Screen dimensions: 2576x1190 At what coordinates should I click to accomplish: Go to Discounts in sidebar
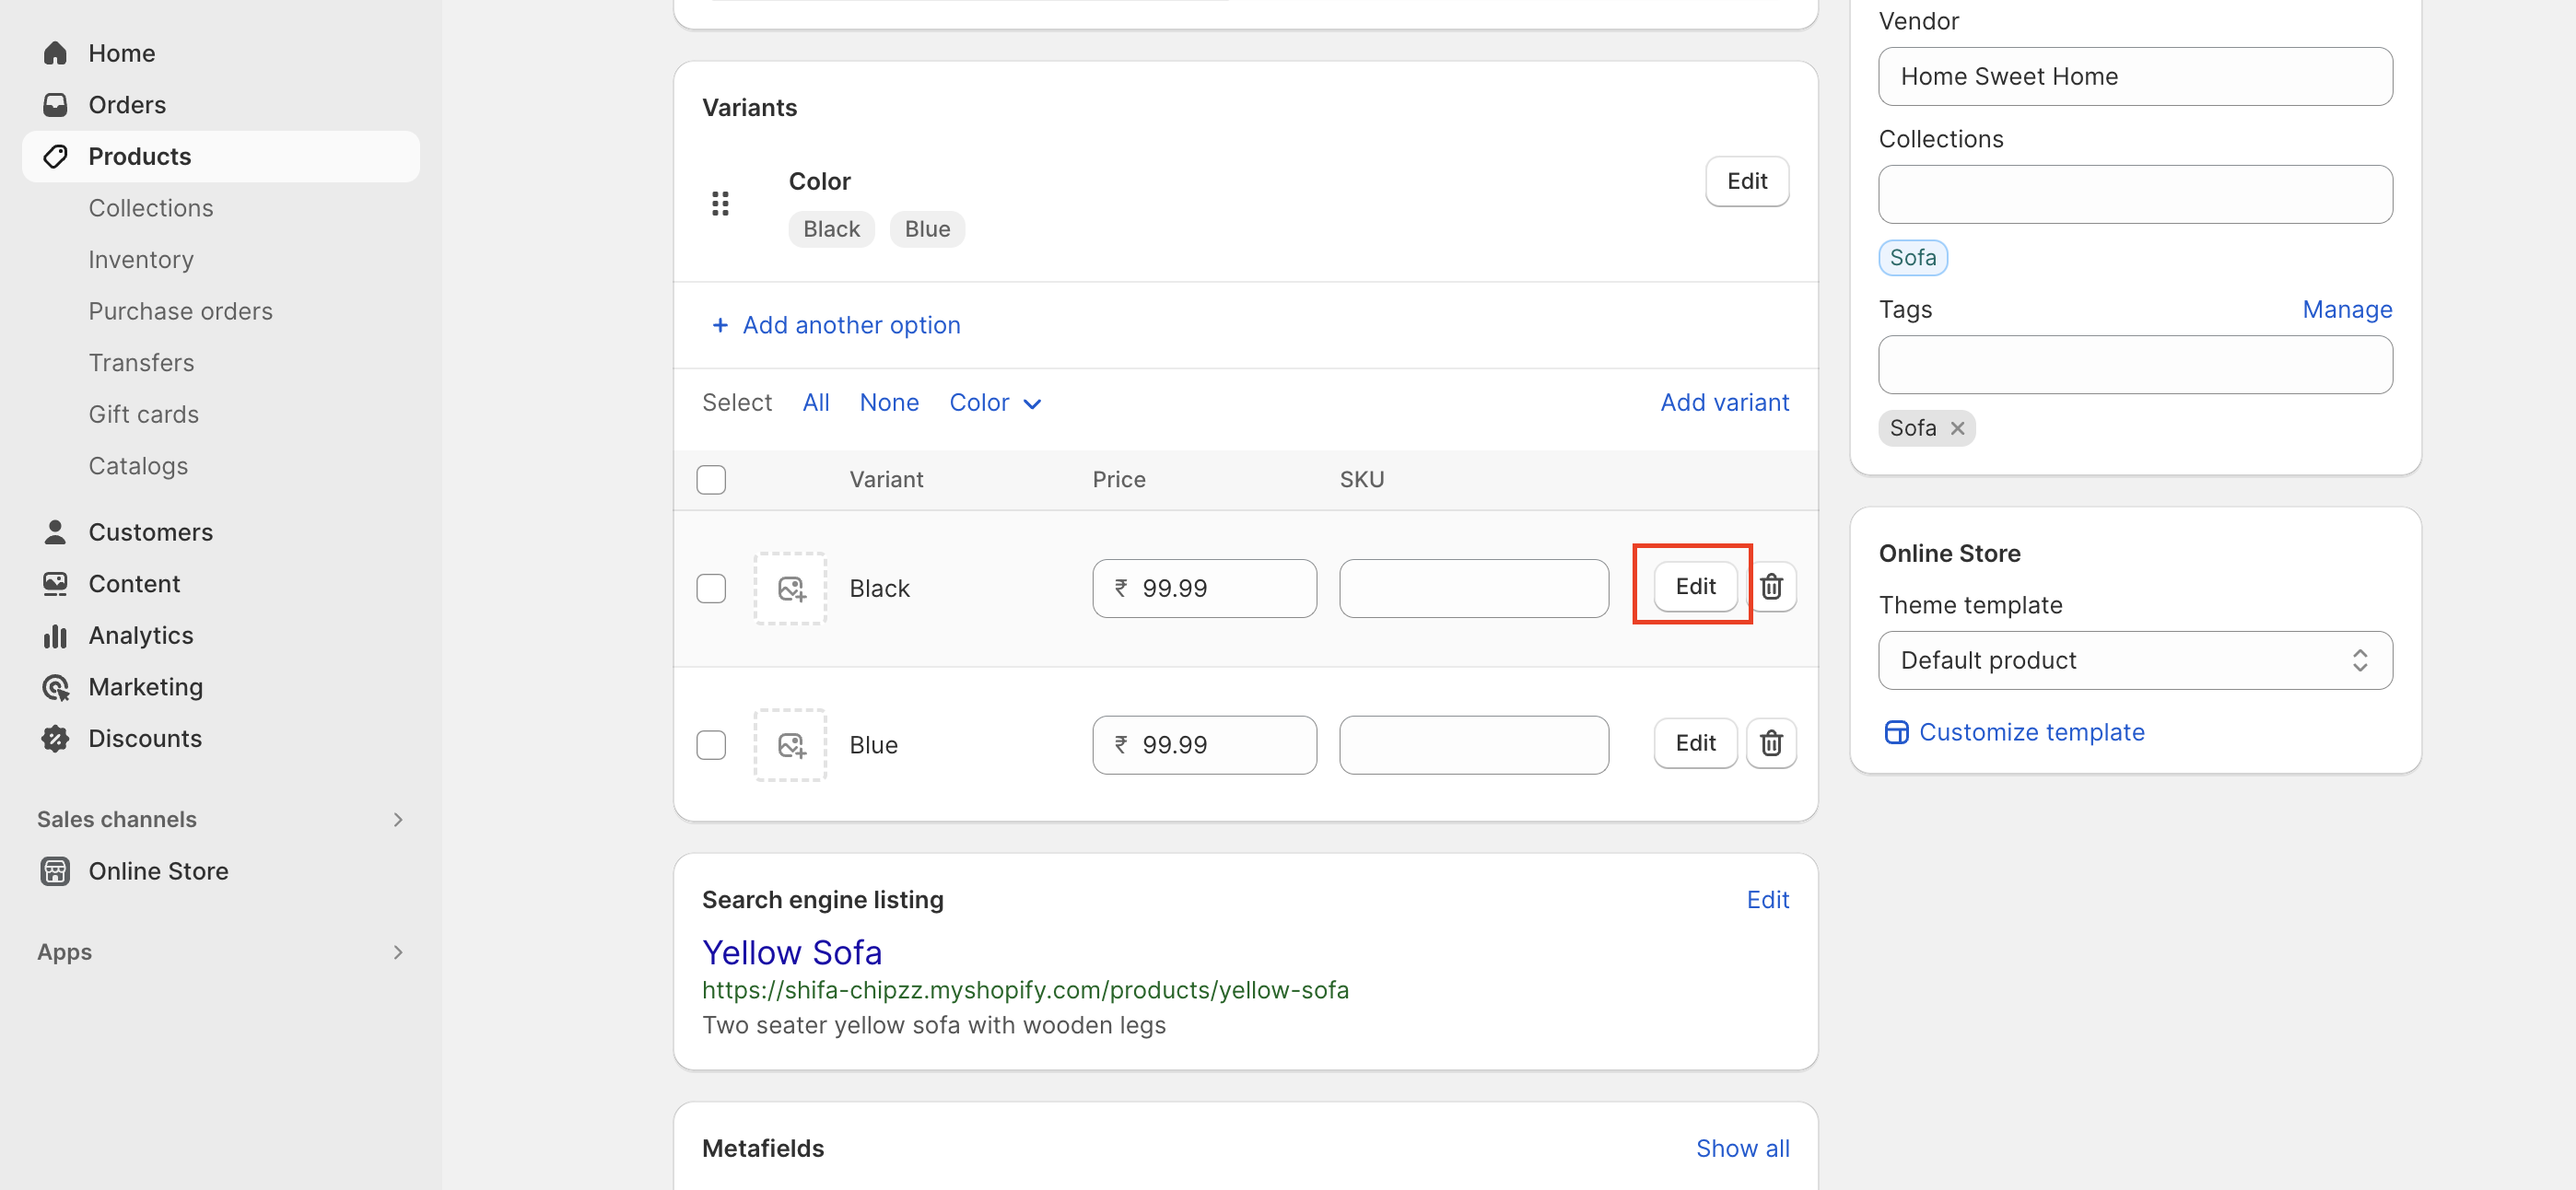[145, 738]
